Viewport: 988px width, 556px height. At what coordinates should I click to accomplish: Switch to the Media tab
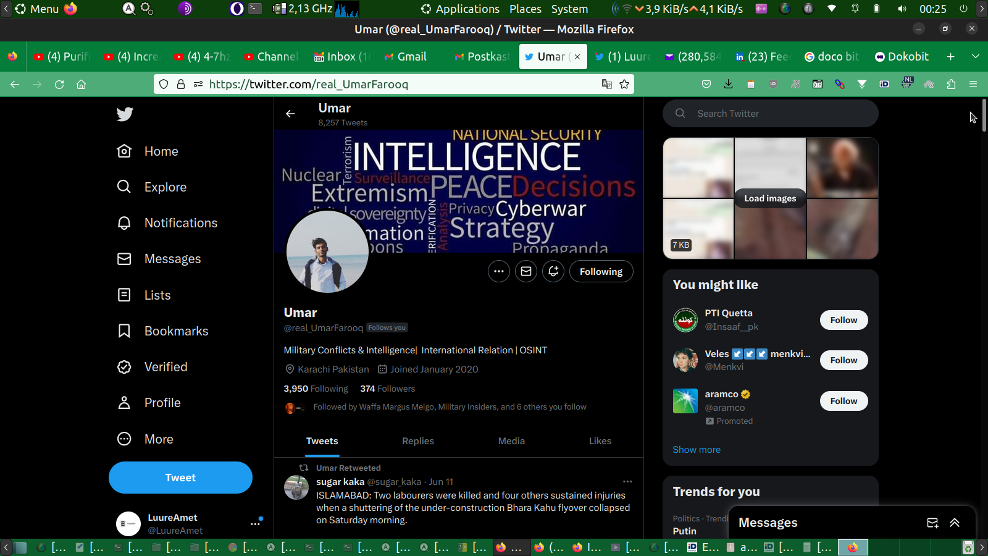pos(511,441)
